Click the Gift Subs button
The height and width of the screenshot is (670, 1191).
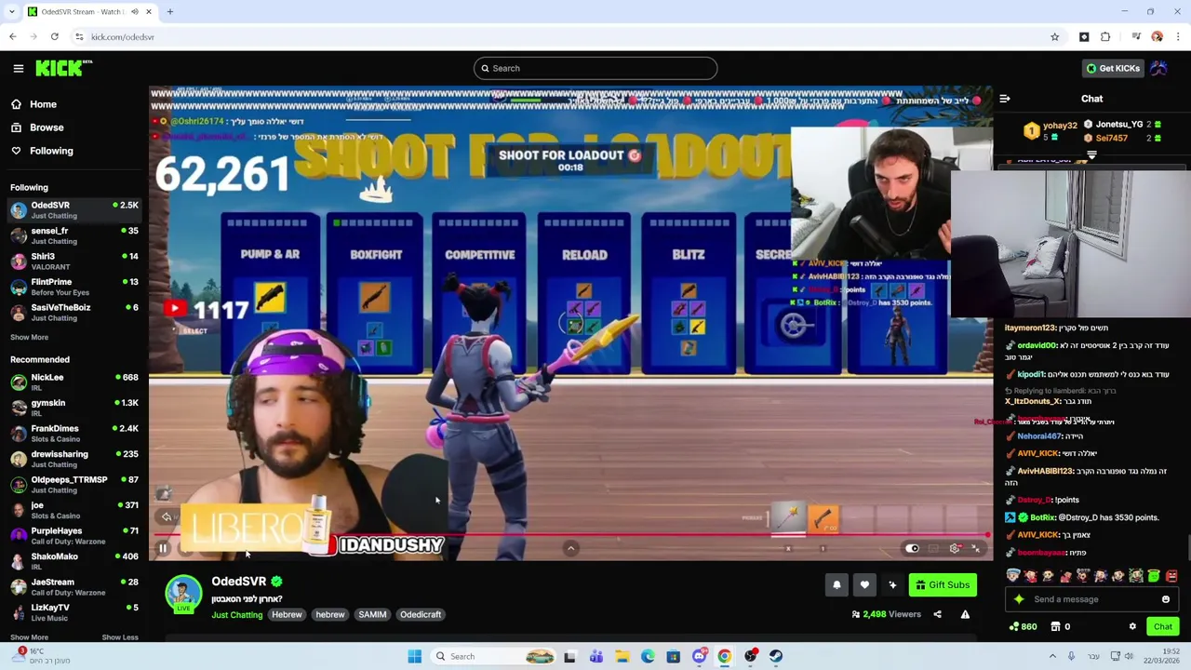click(x=943, y=585)
